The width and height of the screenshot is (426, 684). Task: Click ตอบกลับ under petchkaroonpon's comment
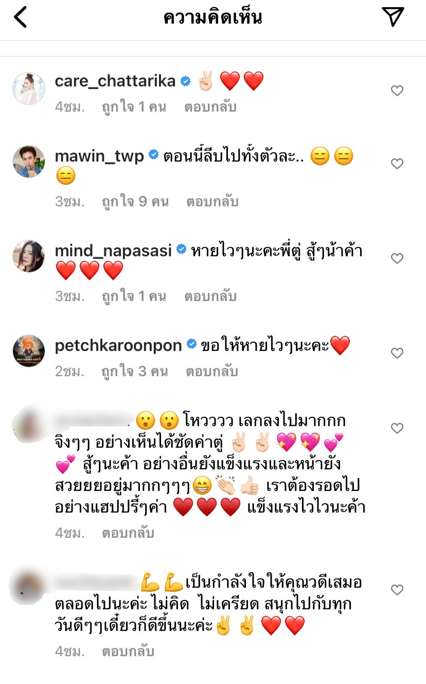point(211,372)
